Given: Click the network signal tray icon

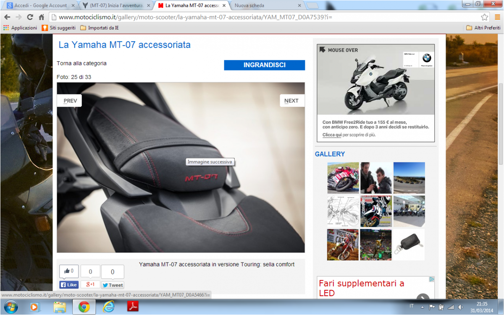Looking at the screenshot, I should click(x=451, y=307).
